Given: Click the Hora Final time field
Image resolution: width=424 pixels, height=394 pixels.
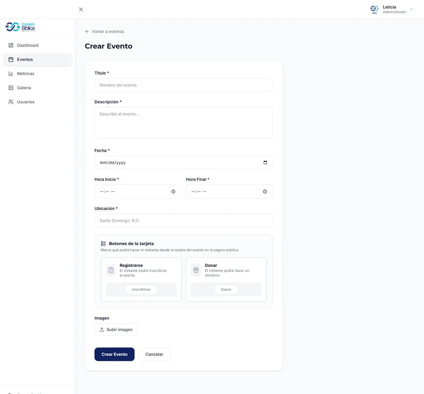Looking at the screenshot, I should pos(230,192).
